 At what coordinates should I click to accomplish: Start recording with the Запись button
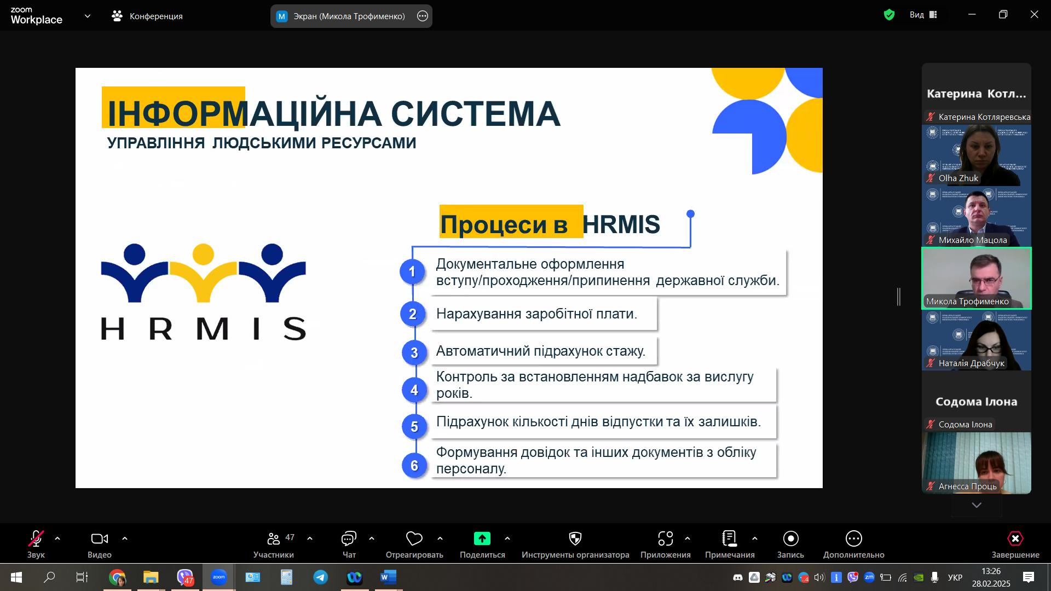pos(790,539)
